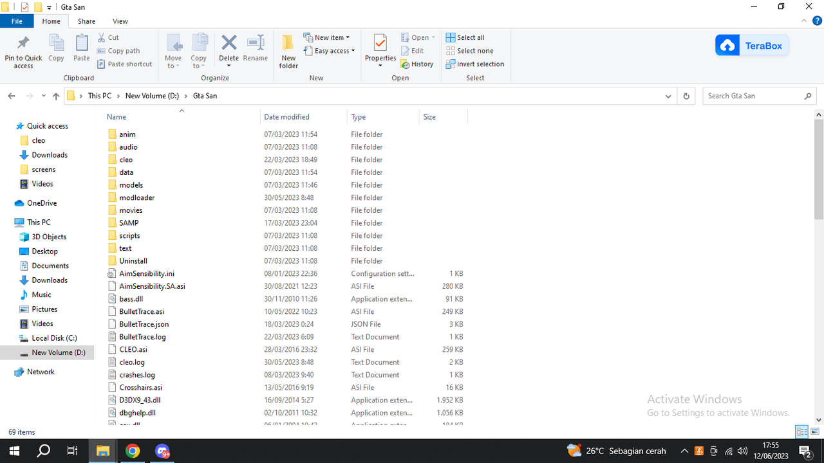This screenshot has height=463, width=824.
Task: Sort by the Size column header
Action: coord(429,117)
